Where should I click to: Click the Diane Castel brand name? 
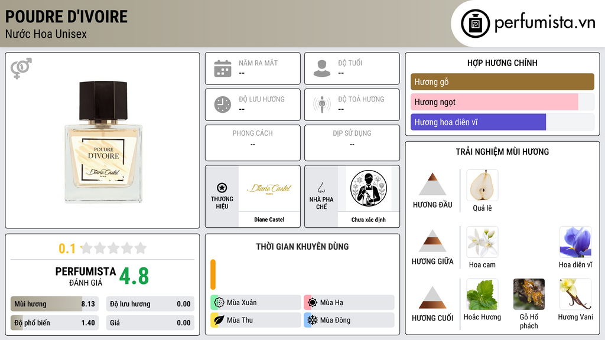pos(269,220)
